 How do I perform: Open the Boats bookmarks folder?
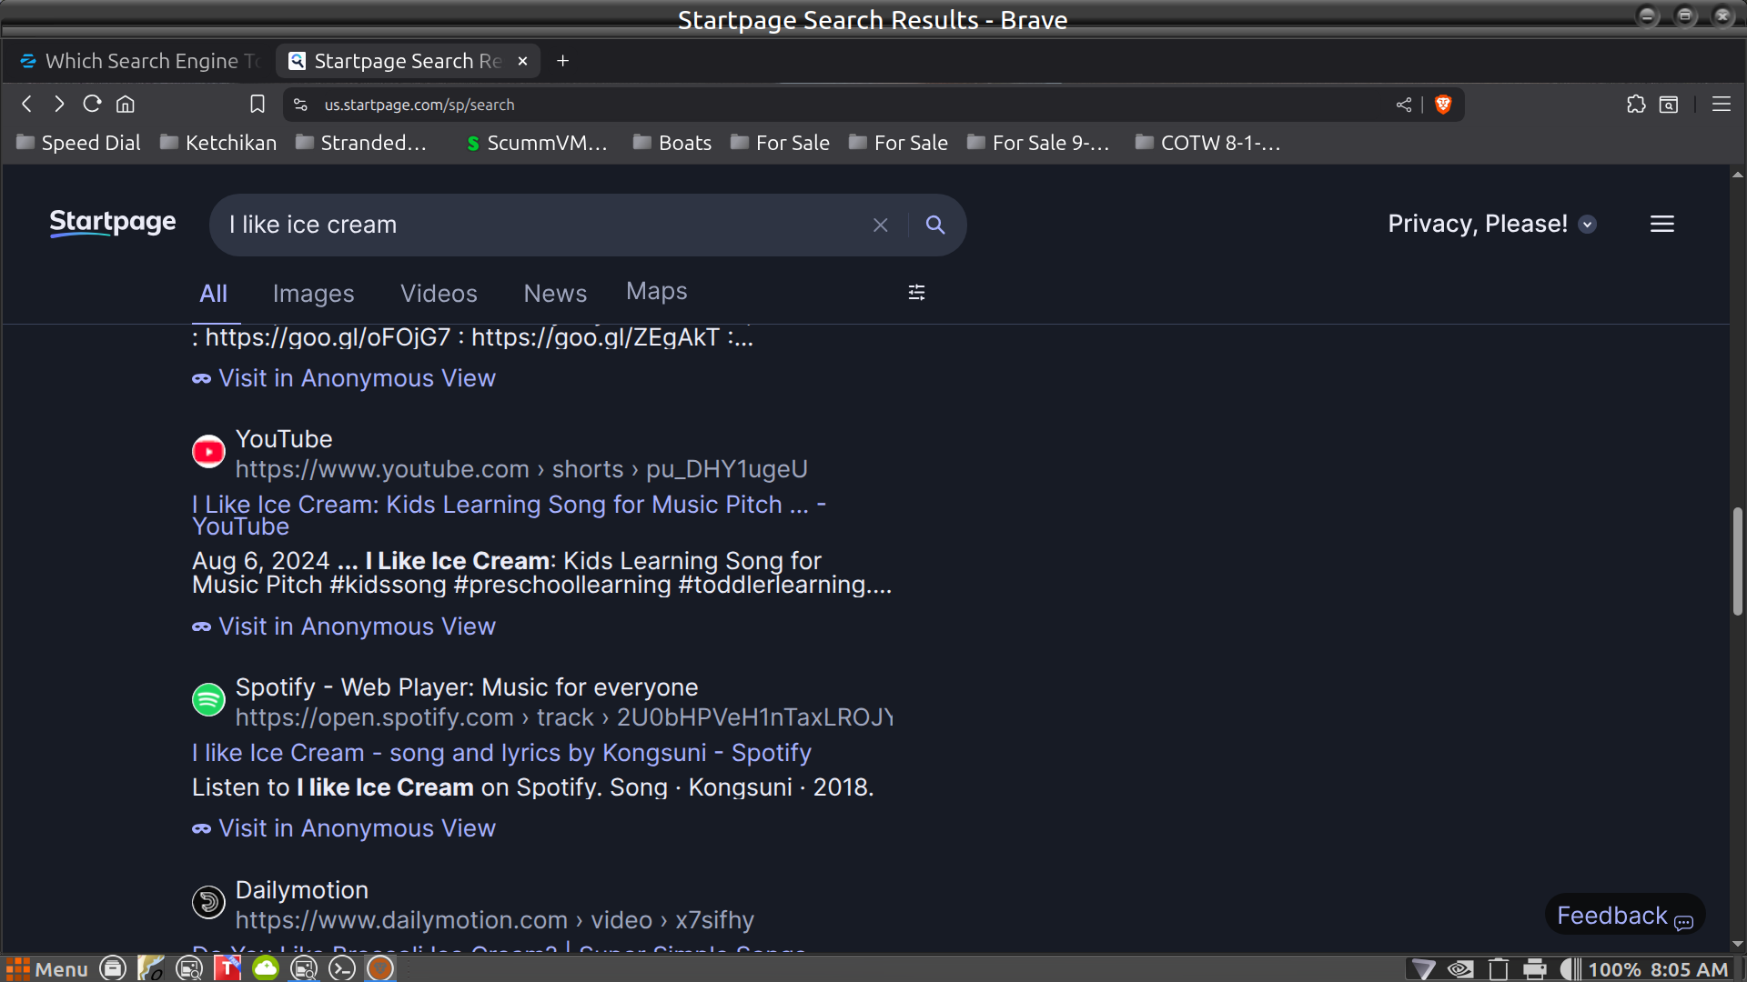[x=672, y=143]
